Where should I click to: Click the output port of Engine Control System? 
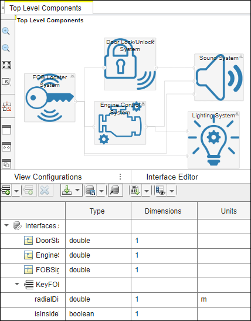coord(145,127)
